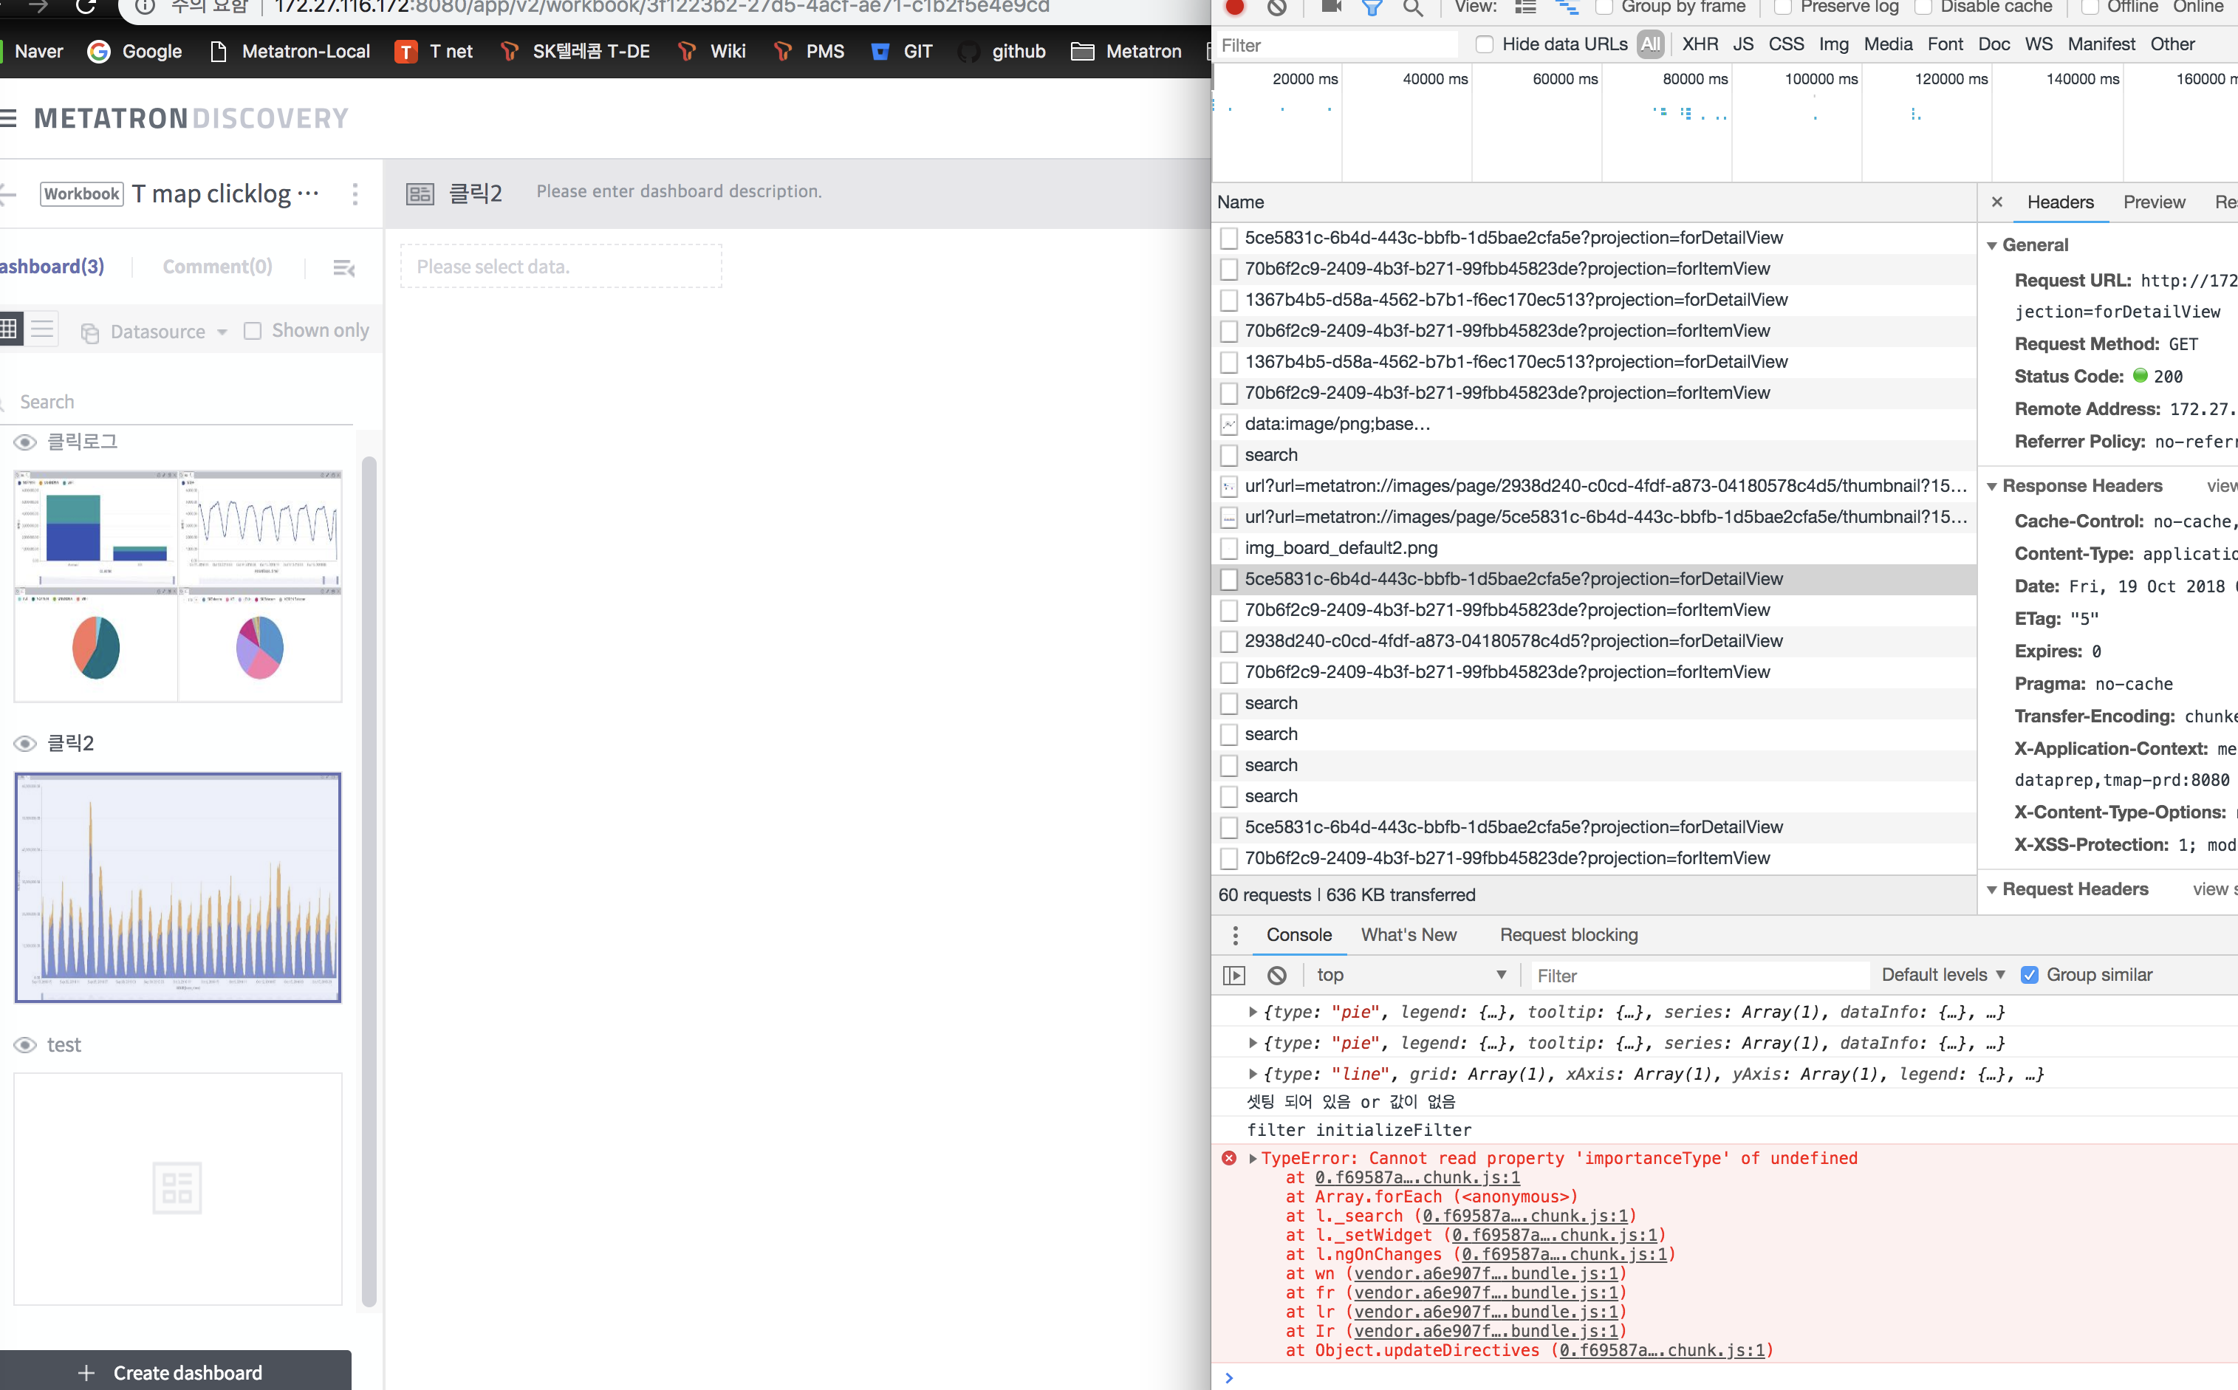Enable Disable cache
This screenshot has width=2238, height=1390.
(1923, 7)
